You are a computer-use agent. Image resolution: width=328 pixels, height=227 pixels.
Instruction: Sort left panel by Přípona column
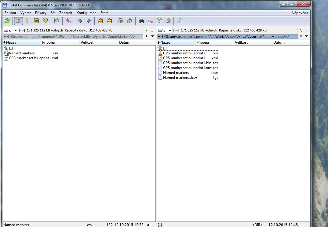[60, 42]
